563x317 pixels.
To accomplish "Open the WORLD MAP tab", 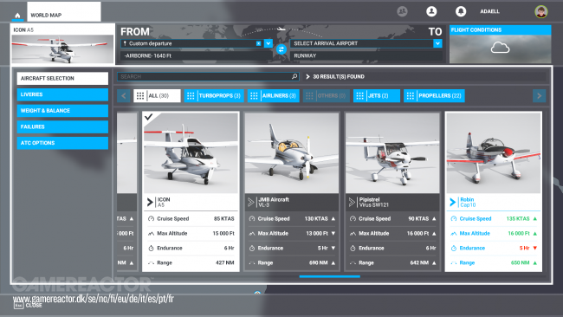I will tap(64, 12).
